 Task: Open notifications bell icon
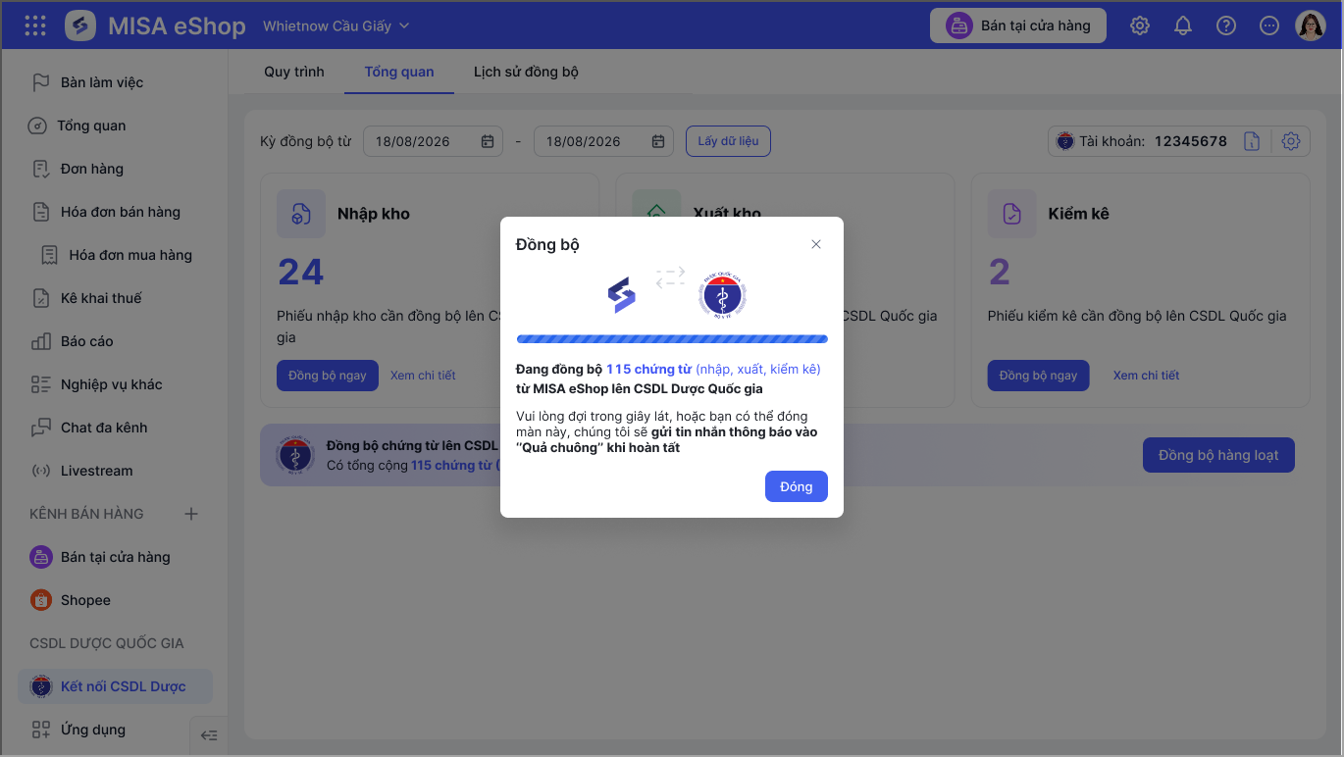1183,26
